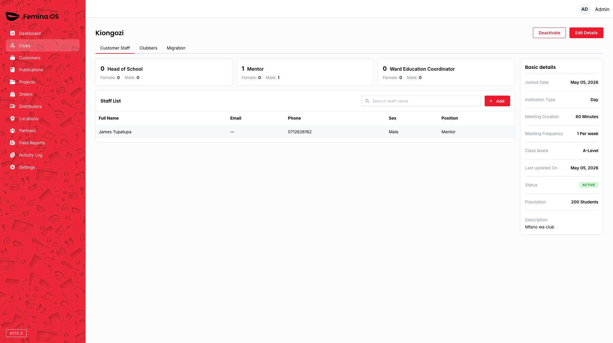
Task: Open Projects via its folder icon
Action: pos(13,82)
